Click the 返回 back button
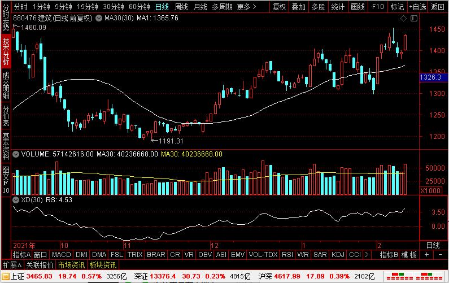This screenshot has width=449, height=283. [438, 7]
